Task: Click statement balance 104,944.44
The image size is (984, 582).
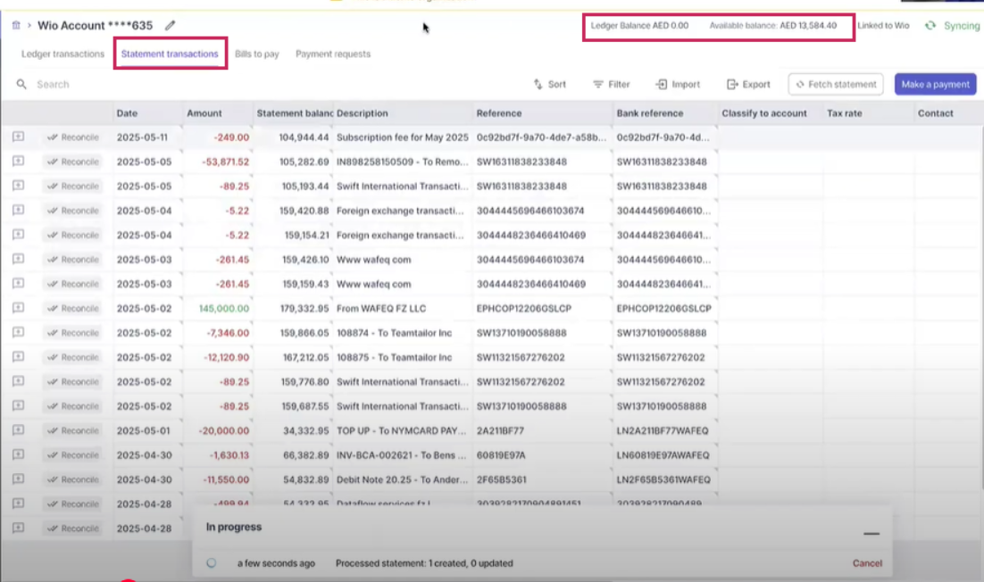Action: [304, 137]
